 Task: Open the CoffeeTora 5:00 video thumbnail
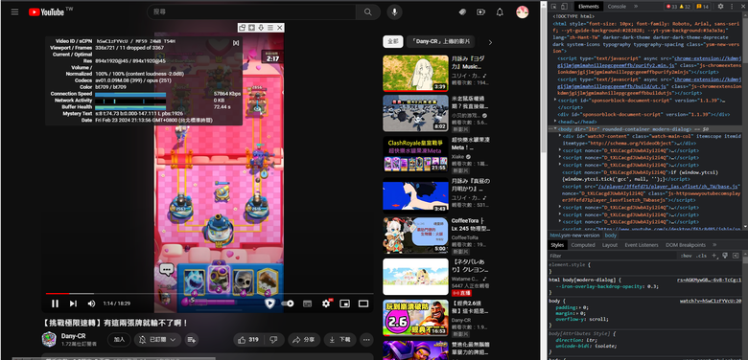pyautogui.click(x=415, y=236)
